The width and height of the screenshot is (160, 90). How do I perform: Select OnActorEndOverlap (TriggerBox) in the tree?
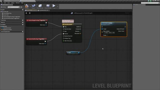click(x=11, y=18)
